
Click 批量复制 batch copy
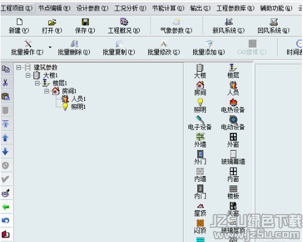pos(119,48)
